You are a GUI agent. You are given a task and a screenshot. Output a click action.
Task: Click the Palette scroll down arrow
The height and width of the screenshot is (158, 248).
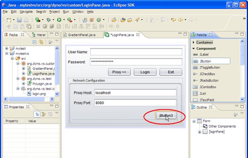point(242,99)
